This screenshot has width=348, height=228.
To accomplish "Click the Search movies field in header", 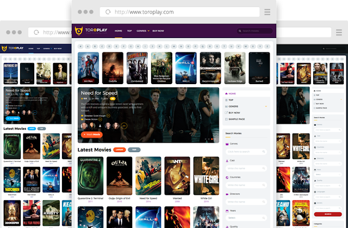I will 255,31.
